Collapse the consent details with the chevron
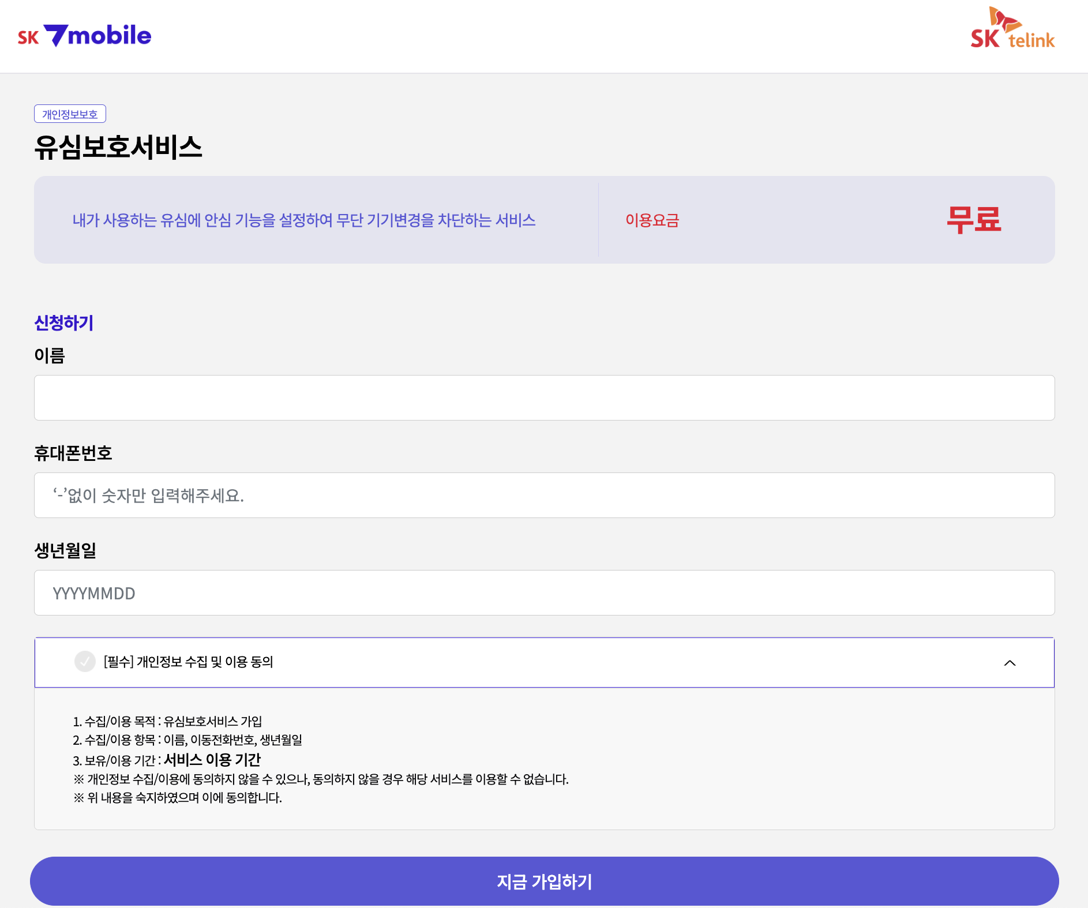The image size is (1088, 908). [1011, 663]
